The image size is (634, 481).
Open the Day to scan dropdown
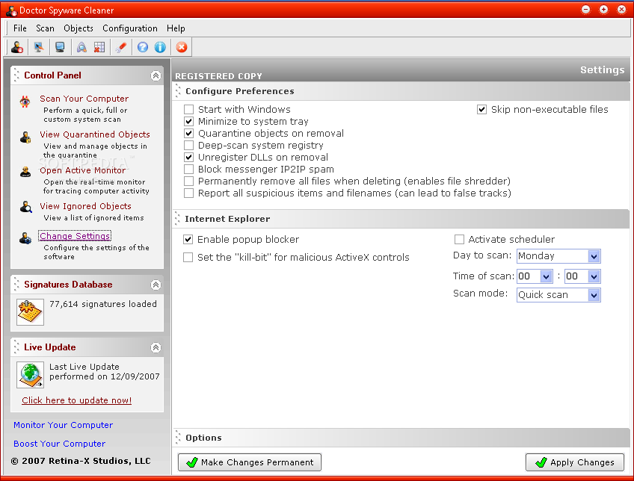click(x=594, y=256)
